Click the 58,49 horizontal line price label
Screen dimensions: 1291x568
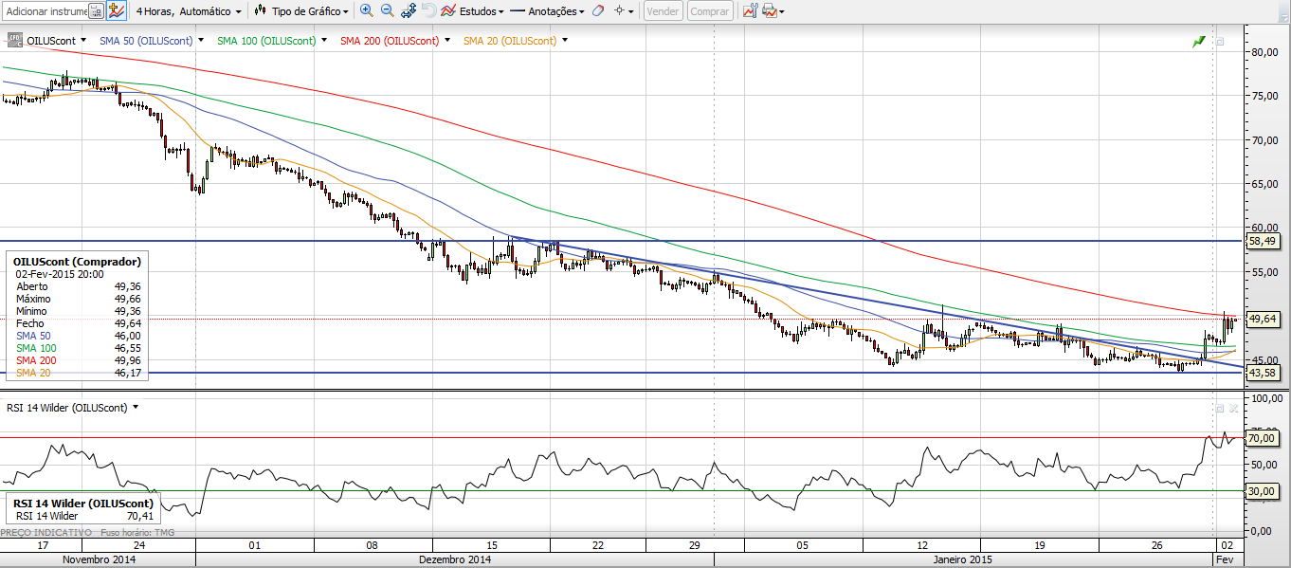coord(1263,242)
